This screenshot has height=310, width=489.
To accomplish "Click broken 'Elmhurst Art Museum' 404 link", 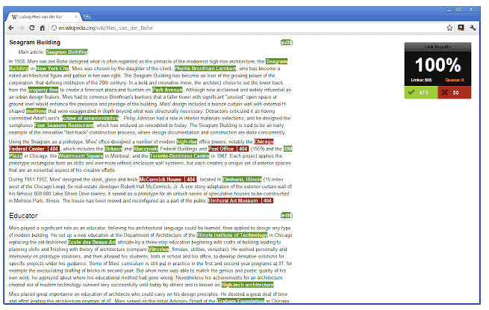I will tap(240, 201).
